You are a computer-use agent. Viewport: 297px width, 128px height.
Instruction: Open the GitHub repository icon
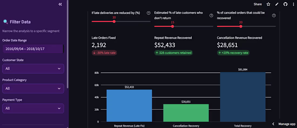(285, 4)
